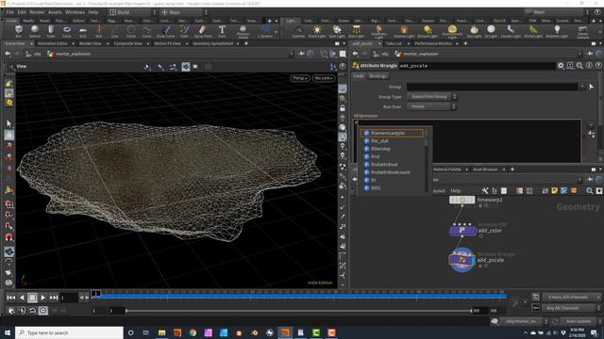Jump to the first frame button
The width and height of the screenshot is (604, 339).
(x=11, y=298)
